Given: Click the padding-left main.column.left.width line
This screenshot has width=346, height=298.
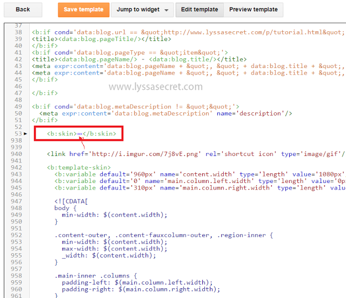Looking at the screenshot, I should (137, 283).
